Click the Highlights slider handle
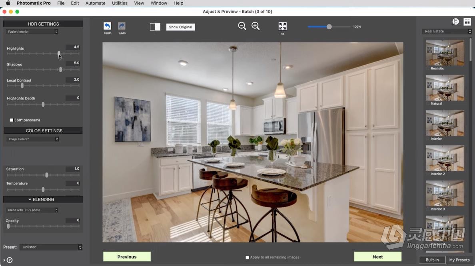 pos(59,54)
